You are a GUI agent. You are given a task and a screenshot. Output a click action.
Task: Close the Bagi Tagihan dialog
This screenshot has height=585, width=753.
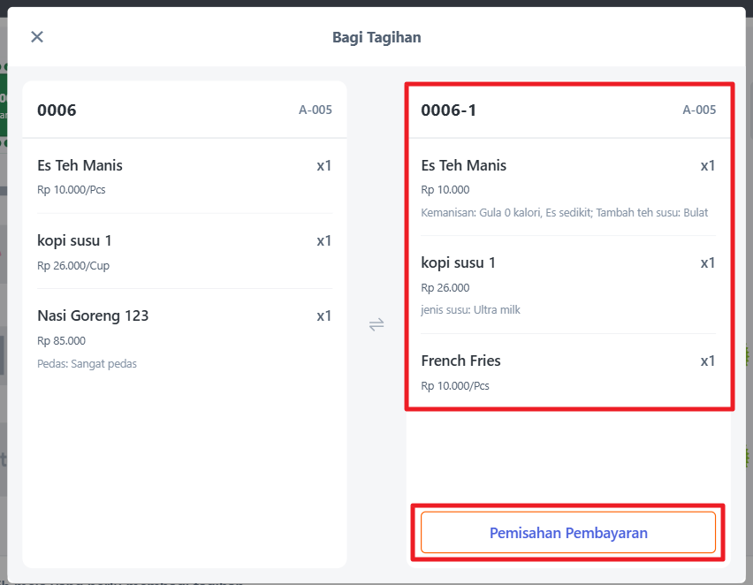coord(37,36)
